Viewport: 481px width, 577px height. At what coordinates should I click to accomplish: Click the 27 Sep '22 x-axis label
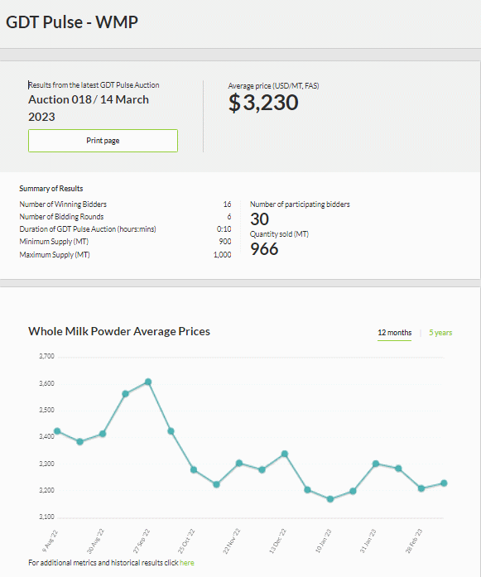[x=142, y=541]
